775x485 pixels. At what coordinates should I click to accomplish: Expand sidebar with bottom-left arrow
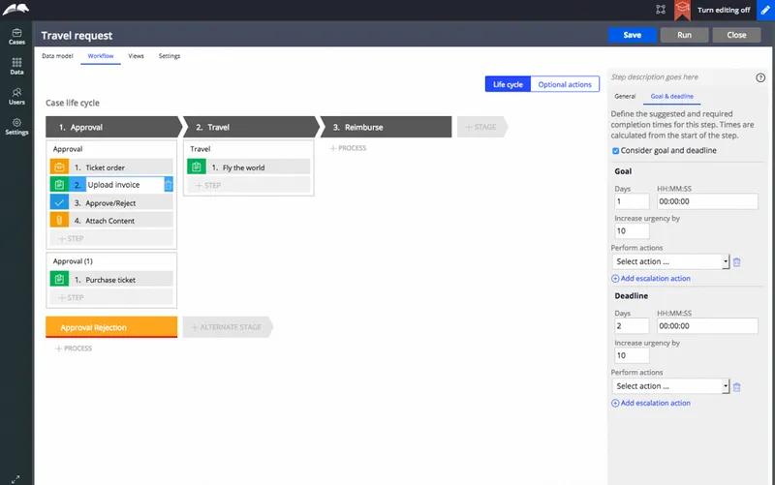tap(15, 478)
